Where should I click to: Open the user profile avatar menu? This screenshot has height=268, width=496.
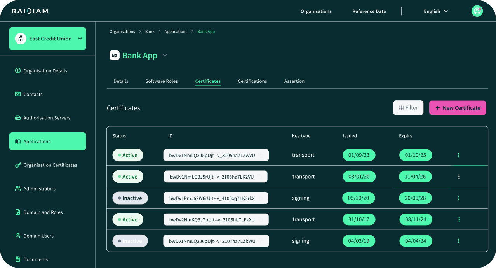477,11
